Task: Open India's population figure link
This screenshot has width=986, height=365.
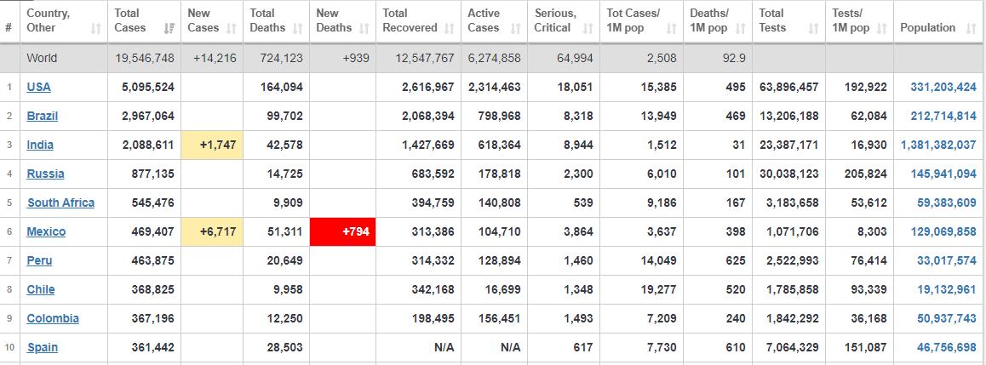Action: click(938, 145)
